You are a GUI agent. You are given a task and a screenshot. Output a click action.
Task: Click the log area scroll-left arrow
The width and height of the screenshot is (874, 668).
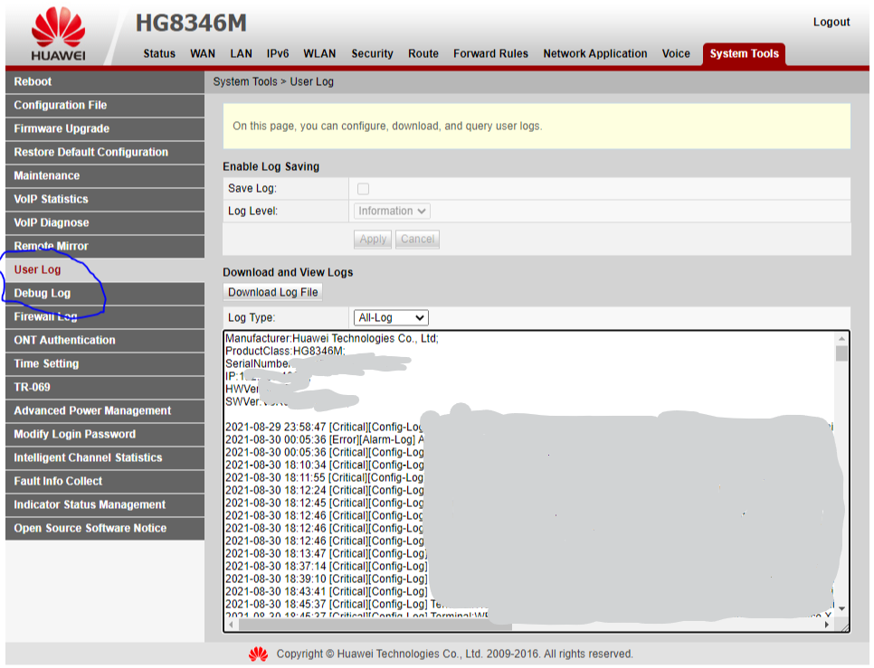(232, 626)
